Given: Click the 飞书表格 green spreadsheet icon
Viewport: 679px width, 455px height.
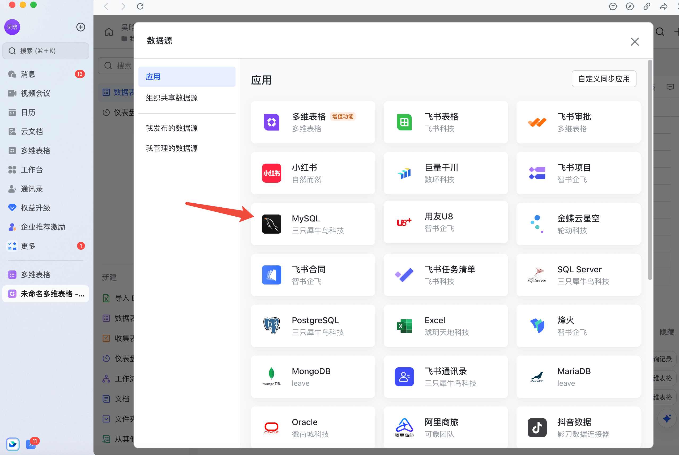Looking at the screenshot, I should [404, 122].
